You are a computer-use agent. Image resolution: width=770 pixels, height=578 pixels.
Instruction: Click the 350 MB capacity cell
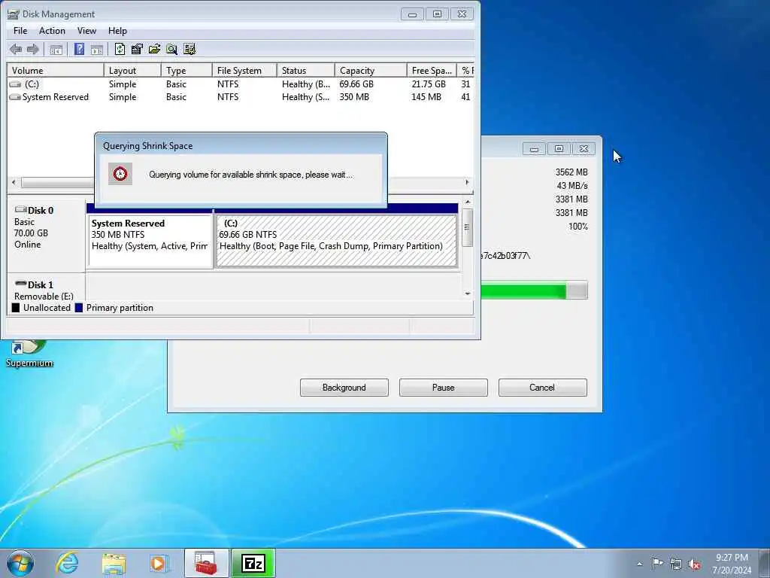(354, 97)
